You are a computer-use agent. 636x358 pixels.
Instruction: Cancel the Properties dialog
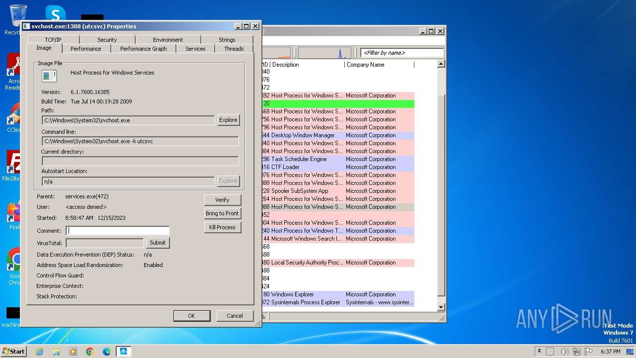tap(235, 316)
